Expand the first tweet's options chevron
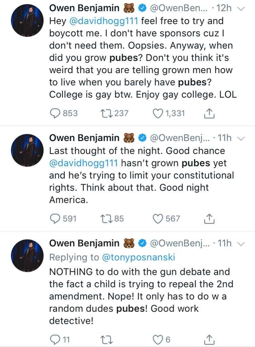This screenshot has height=347, width=255. tap(241, 8)
